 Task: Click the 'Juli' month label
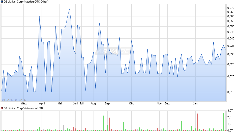coord(82,104)
